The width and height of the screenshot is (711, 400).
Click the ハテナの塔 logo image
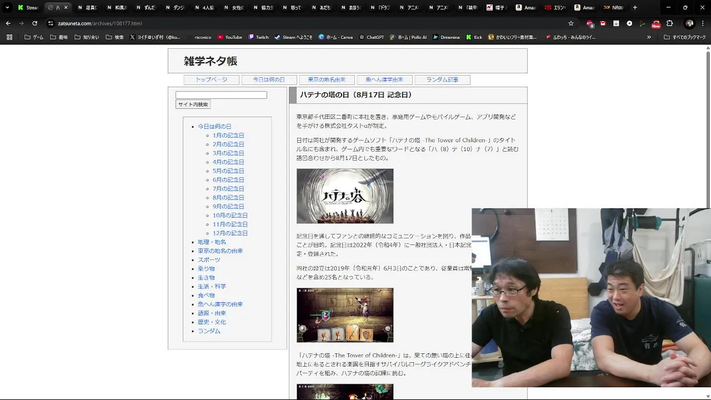point(345,196)
